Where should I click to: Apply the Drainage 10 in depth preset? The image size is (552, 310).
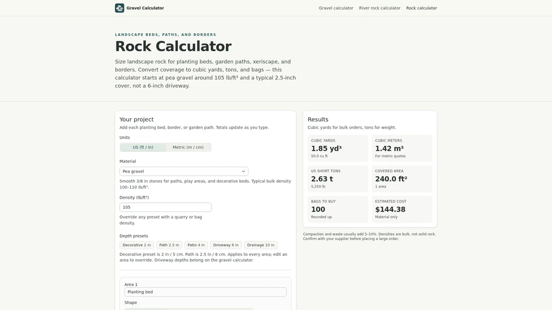260,245
